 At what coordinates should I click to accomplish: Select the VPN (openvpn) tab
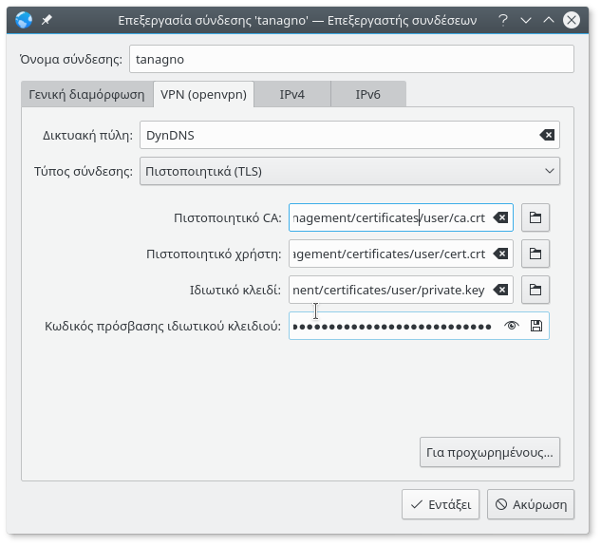click(x=203, y=94)
